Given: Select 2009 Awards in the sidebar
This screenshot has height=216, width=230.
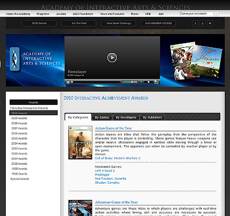Looking at the screenshot, I should pos(19,118).
